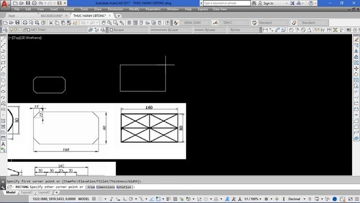360x203 pixels.
Task: Add a new drawing tab with plus button
Action: [119, 16]
